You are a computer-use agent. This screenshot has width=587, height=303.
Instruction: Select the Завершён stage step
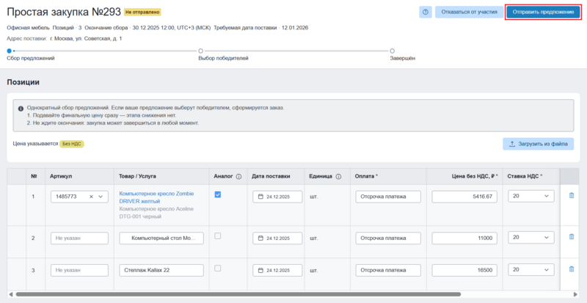(x=392, y=51)
